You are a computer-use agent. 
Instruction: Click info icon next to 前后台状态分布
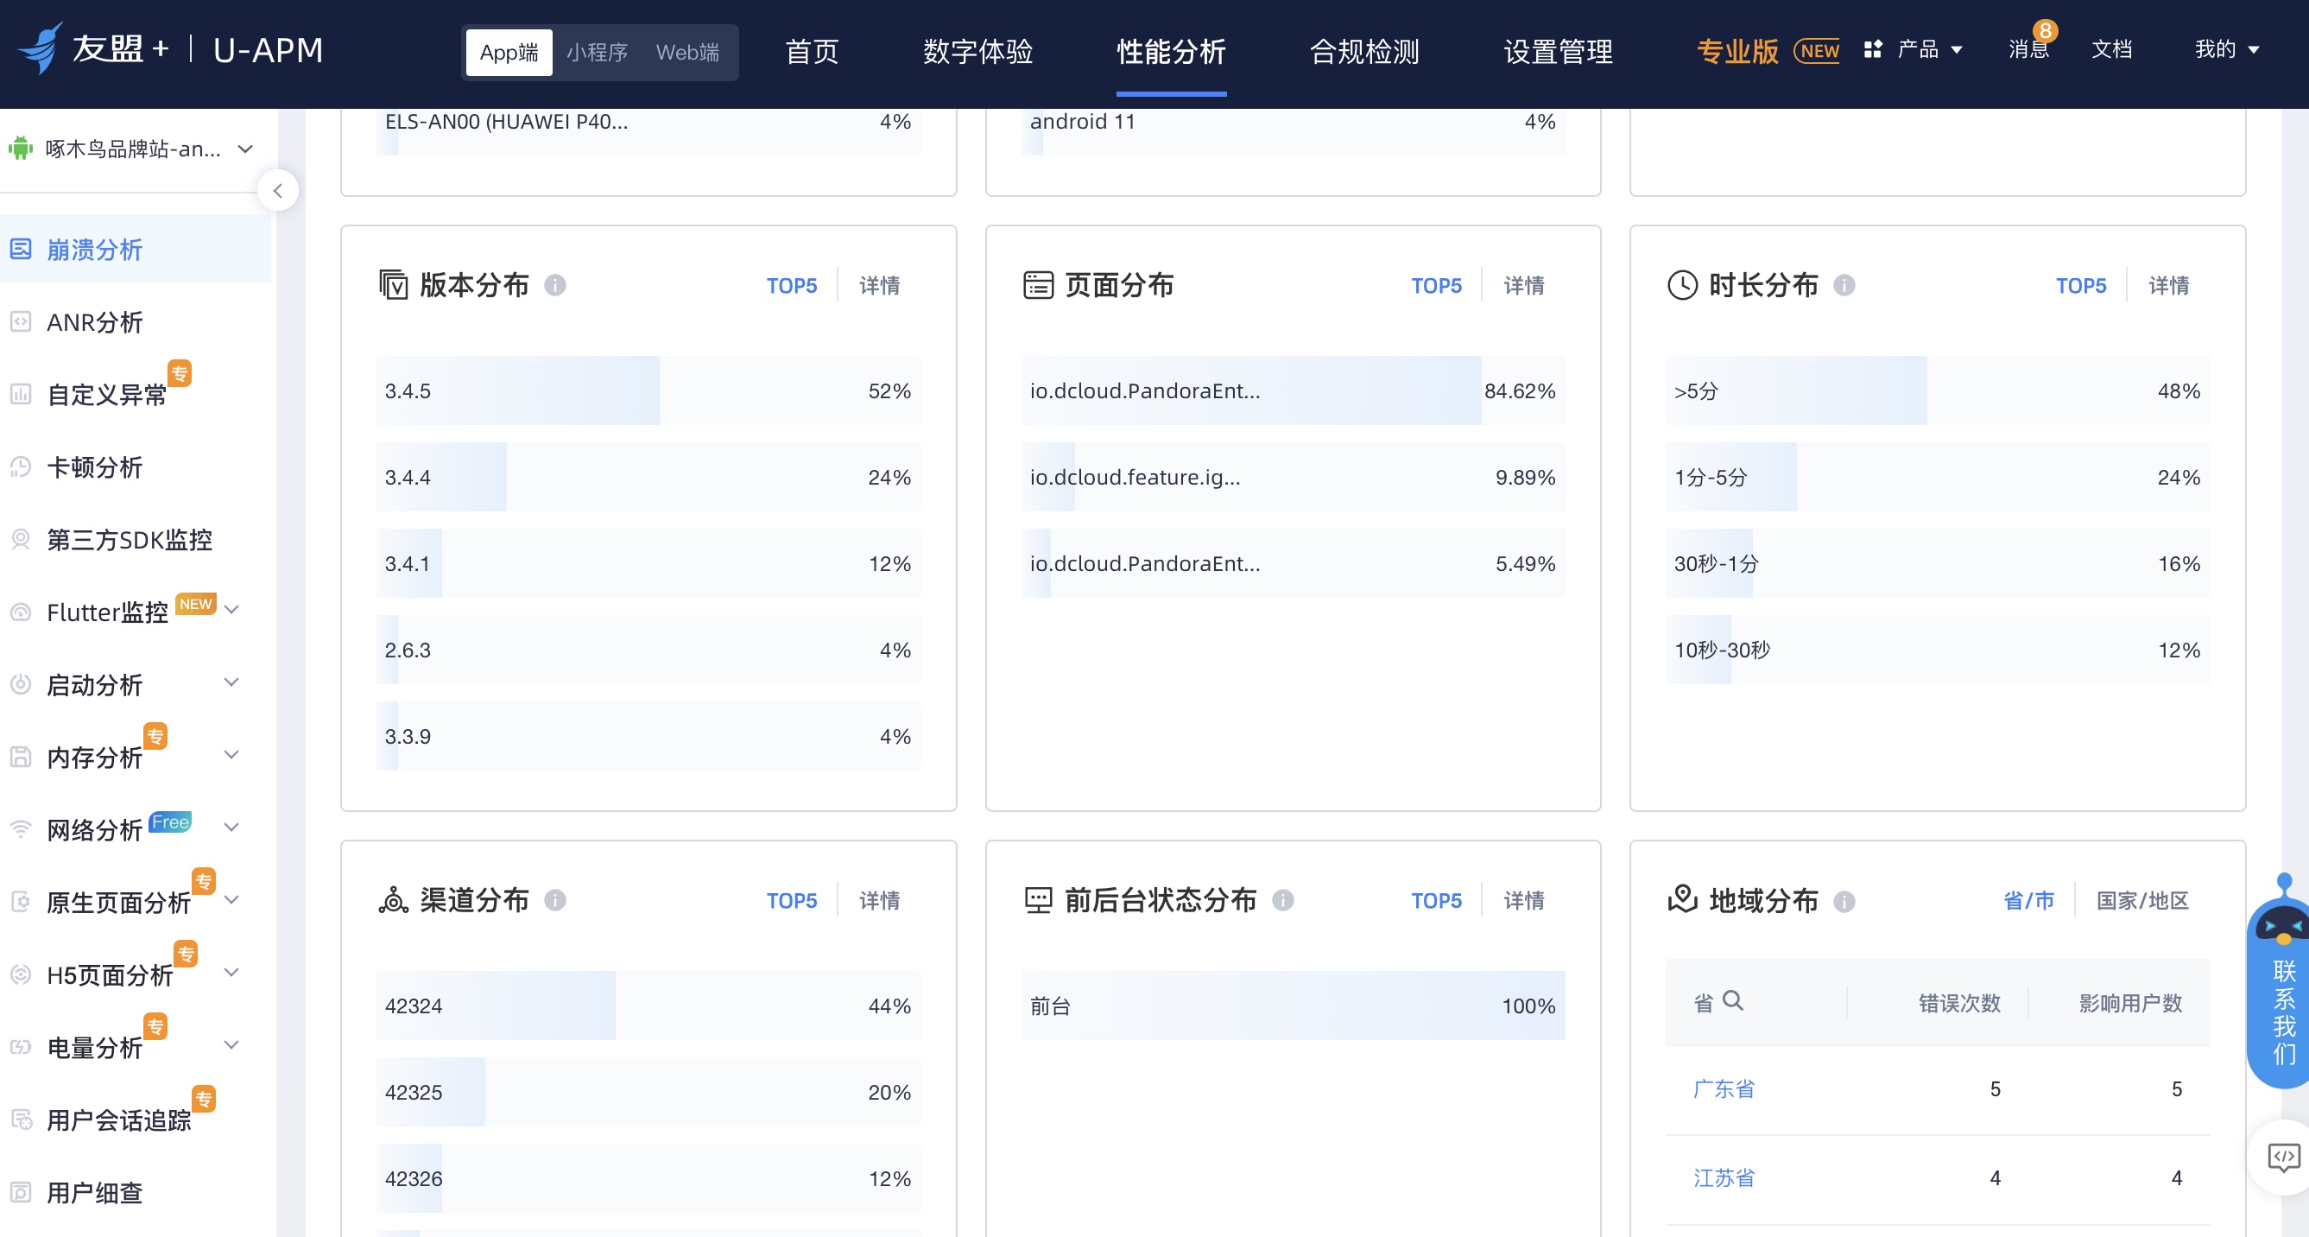(1282, 900)
